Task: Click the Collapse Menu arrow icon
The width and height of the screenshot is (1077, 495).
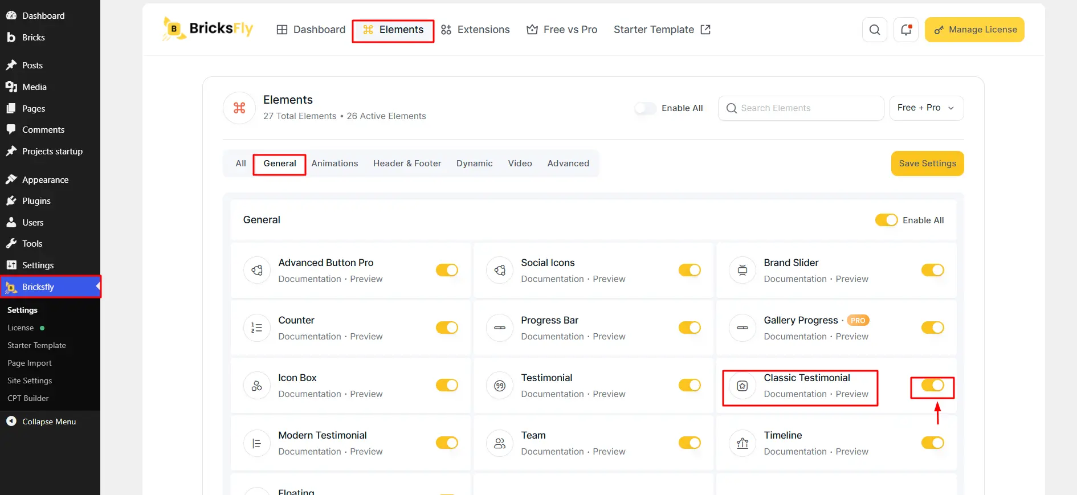Action: 11,422
